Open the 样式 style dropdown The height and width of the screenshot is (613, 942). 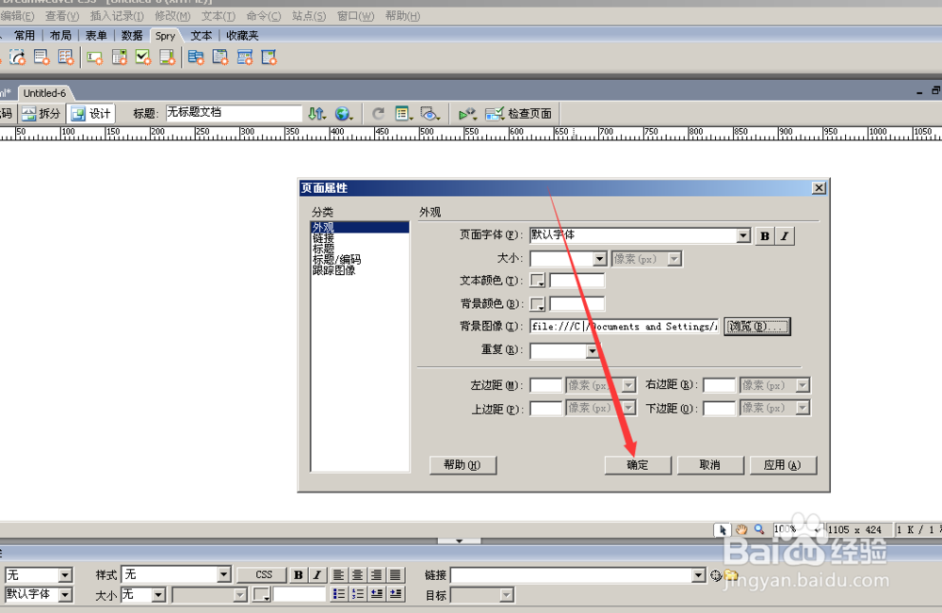point(223,574)
